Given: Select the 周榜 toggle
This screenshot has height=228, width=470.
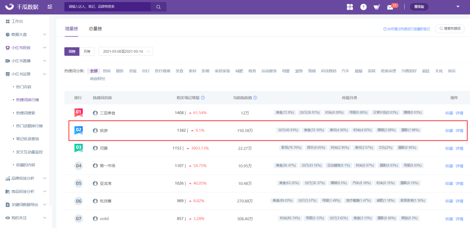Looking at the screenshot, I should [72, 51].
